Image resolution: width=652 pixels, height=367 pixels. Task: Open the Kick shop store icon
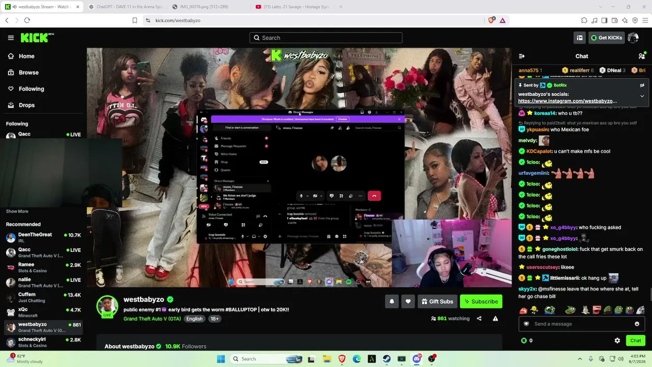[x=579, y=38]
